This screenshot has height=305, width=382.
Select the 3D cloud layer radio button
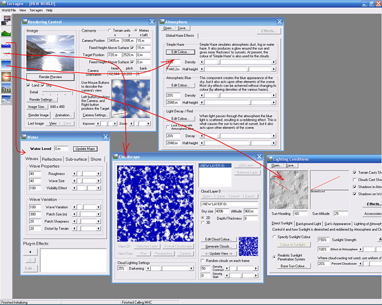click(202, 222)
